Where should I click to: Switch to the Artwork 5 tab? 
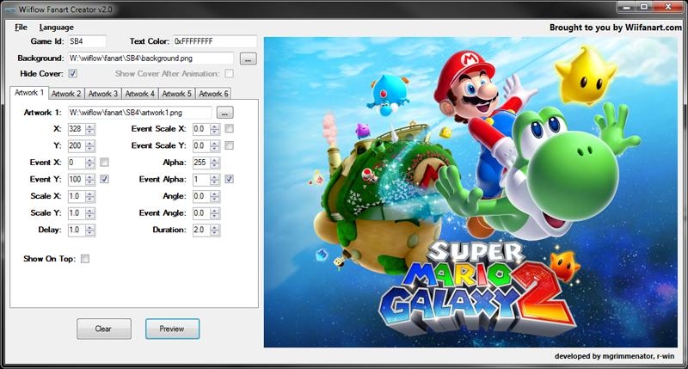(x=177, y=94)
